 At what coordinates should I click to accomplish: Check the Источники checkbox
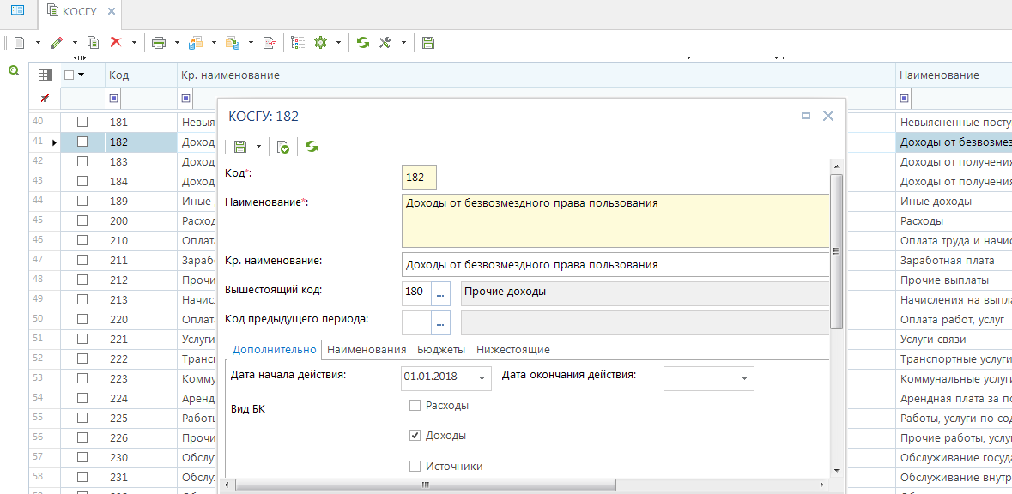[415, 466]
